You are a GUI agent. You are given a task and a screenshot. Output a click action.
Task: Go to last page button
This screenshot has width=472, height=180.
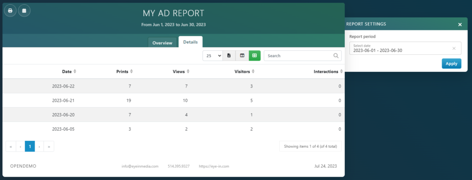point(49,146)
